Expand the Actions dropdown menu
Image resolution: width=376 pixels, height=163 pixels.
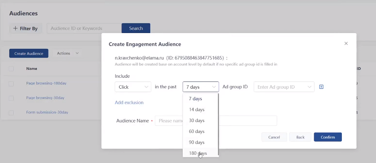pos(67,53)
